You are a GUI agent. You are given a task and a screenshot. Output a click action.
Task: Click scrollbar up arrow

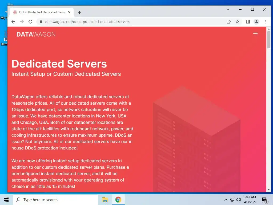268,29
